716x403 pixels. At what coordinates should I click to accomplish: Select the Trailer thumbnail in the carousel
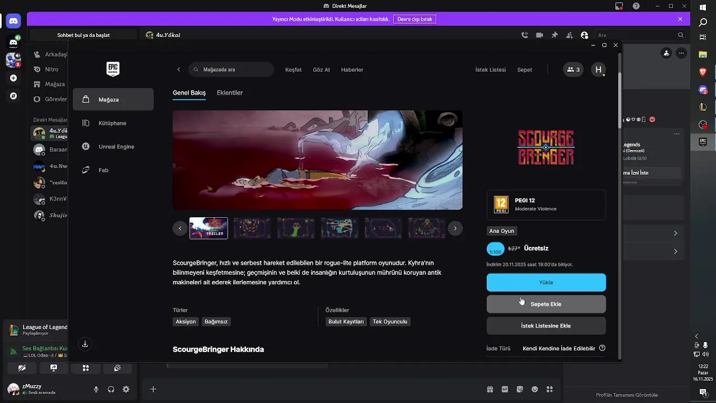point(209,228)
